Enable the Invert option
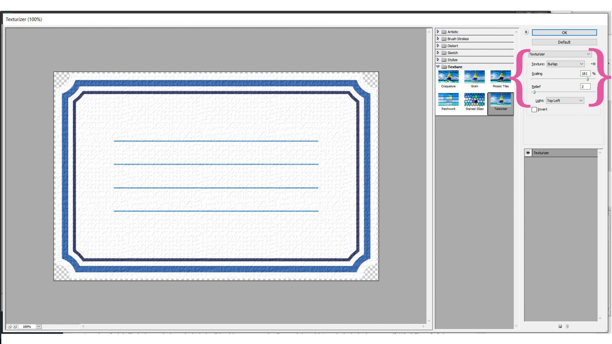612x344 pixels. tap(534, 109)
